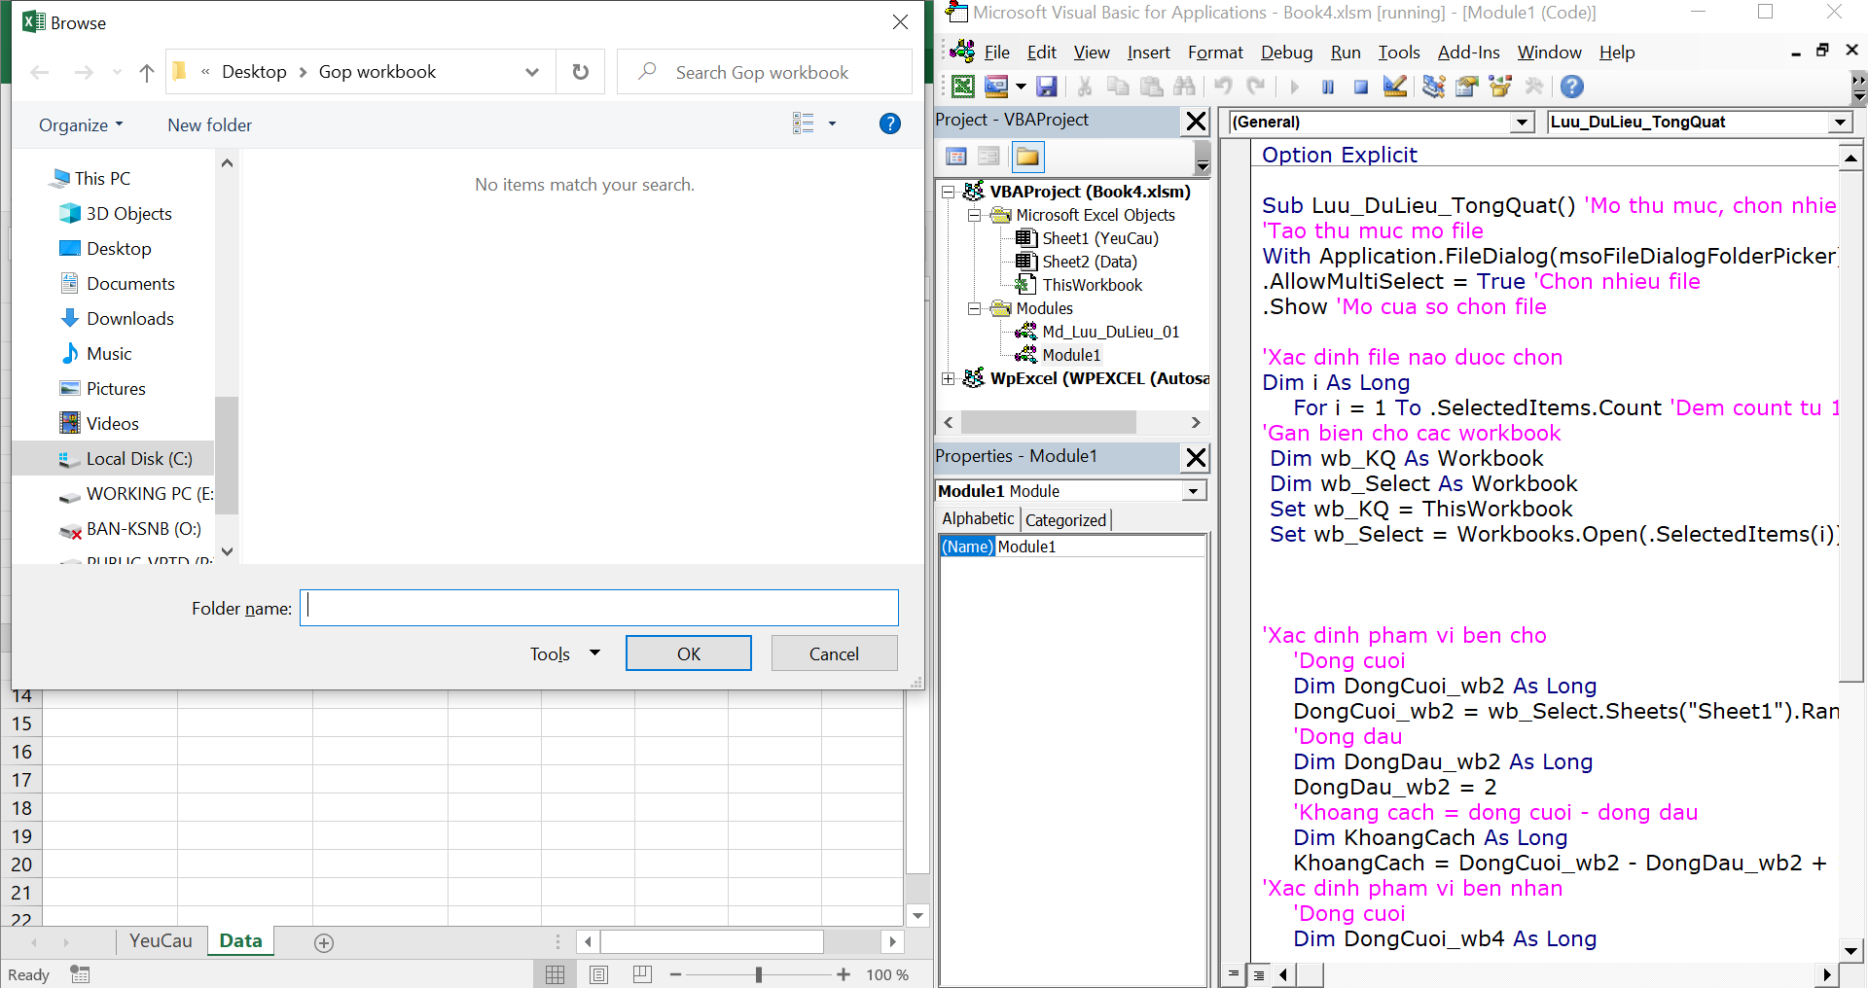Open the Add-Ins menu
Screen dimensions: 1868x988
pyautogui.click(x=1468, y=53)
